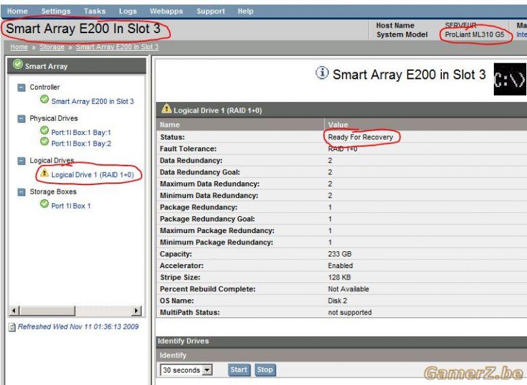The width and height of the screenshot is (527, 385).
Task: Follow the Storage breadcrumb link
Action: [x=52, y=47]
